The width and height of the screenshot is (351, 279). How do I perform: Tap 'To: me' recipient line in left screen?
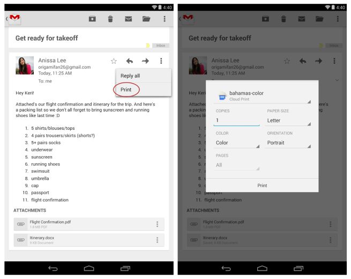[x=45, y=81]
